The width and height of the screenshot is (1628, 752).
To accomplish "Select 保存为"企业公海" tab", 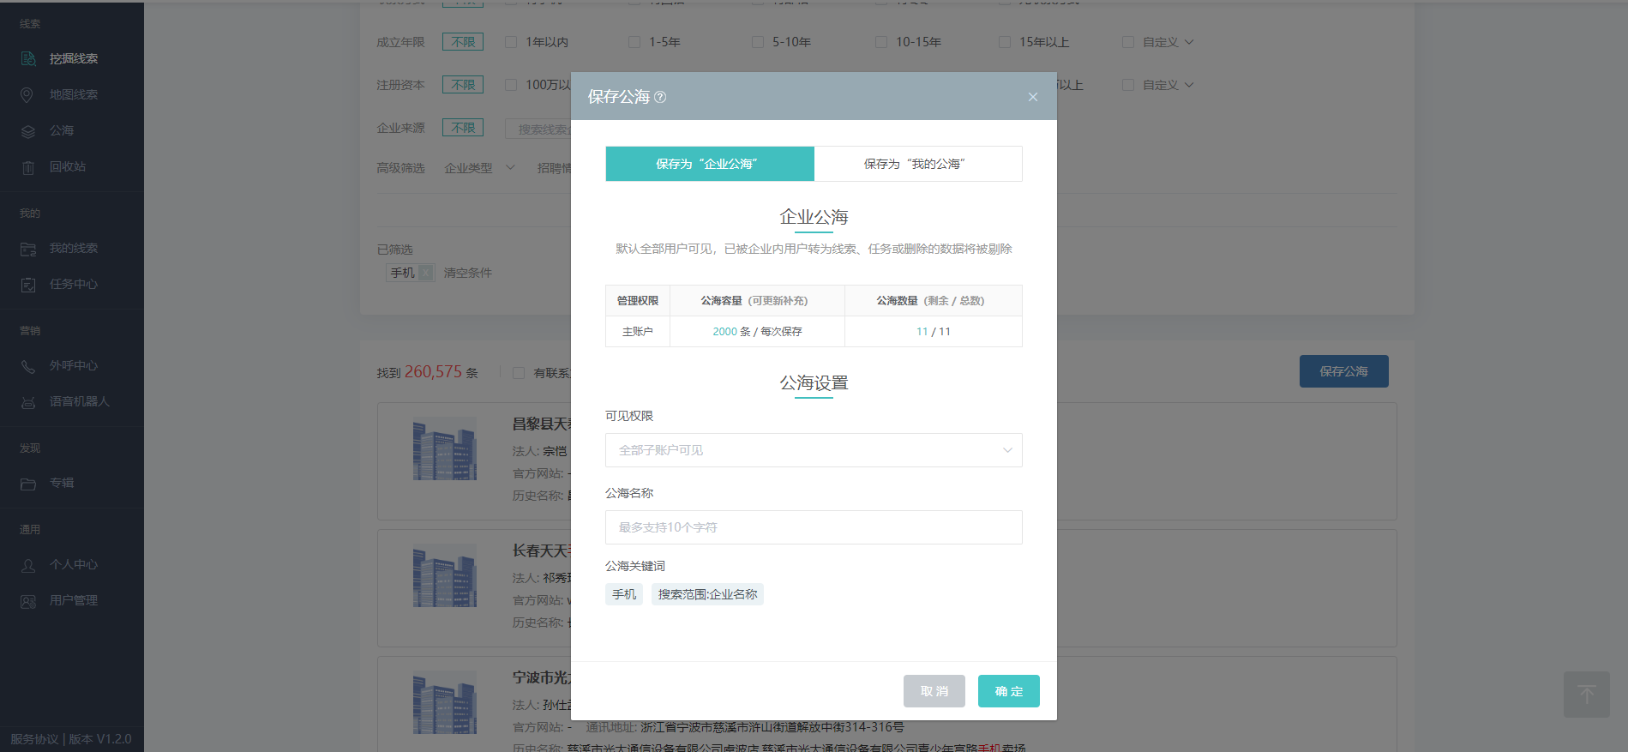I will click(709, 164).
